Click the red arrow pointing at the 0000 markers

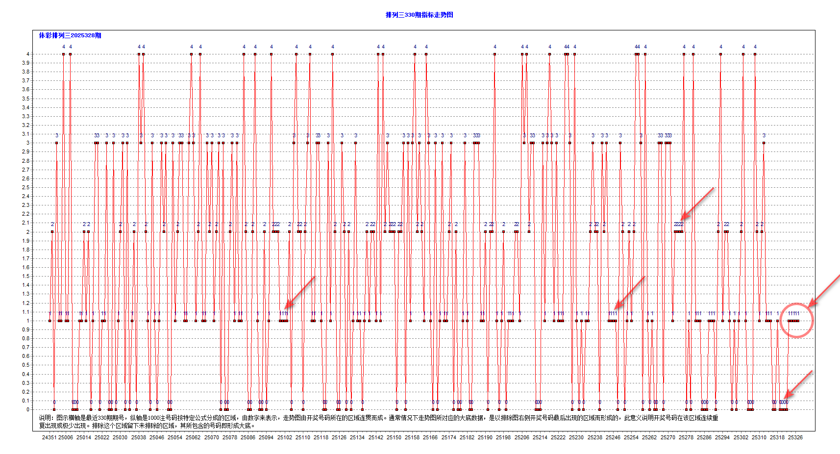coord(801,384)
